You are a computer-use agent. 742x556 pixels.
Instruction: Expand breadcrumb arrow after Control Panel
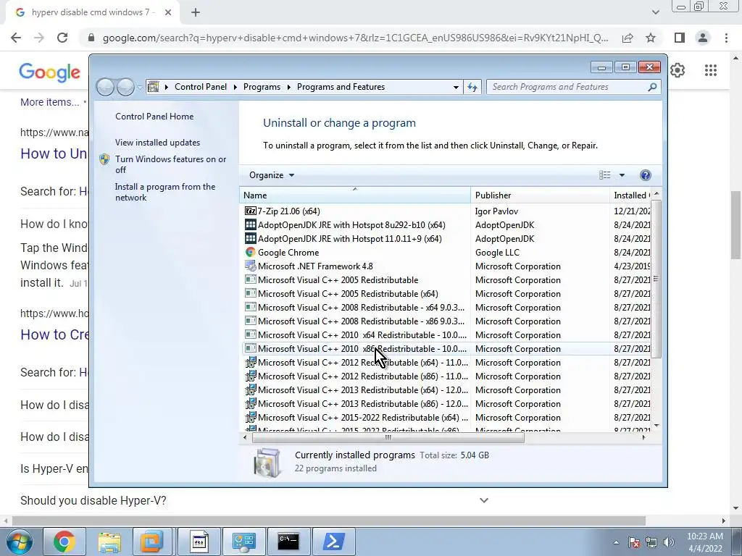point(235,87)
